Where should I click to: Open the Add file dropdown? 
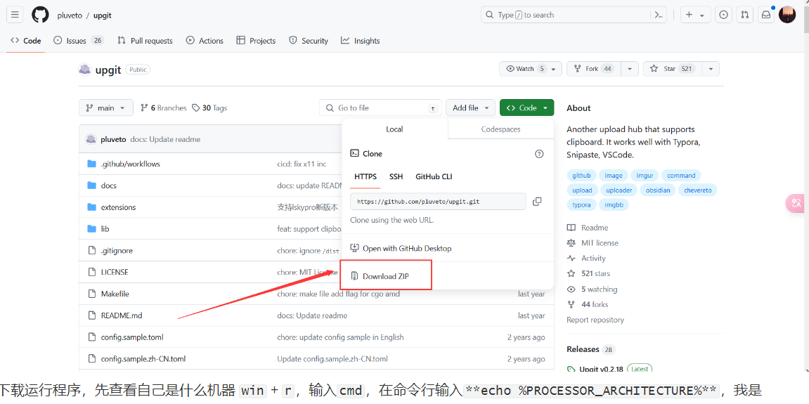point(470,107)
